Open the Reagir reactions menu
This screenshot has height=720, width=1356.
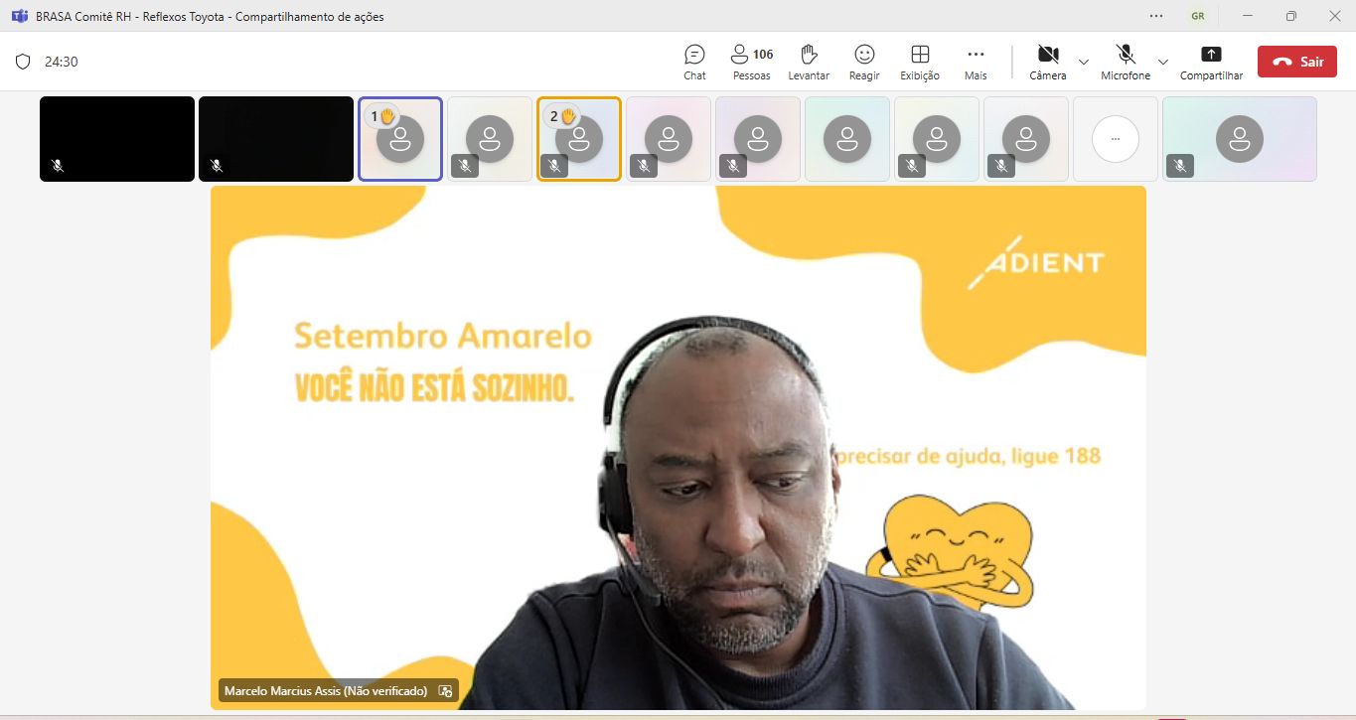tap(864, 61)
